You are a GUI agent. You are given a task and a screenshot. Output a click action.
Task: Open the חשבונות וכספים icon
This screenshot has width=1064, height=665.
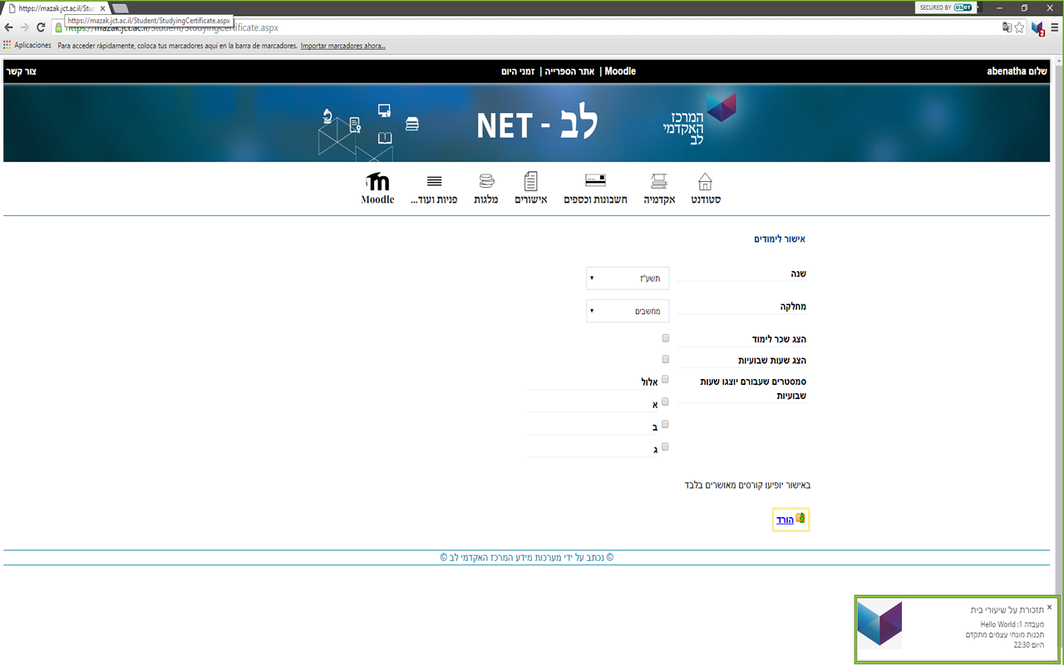coord(595,181)
